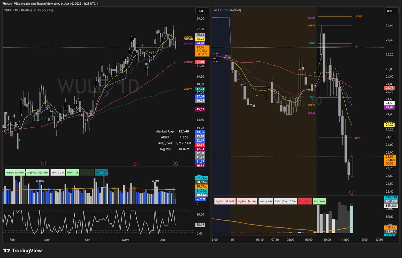The image size is (402, 258).
Task: Select the green Run 449% label
Action: point(320,202)
